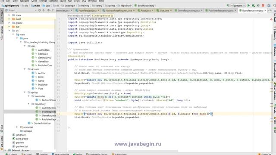
Task: Select ServletInitializer in project tree
Action: click(42, 123)
